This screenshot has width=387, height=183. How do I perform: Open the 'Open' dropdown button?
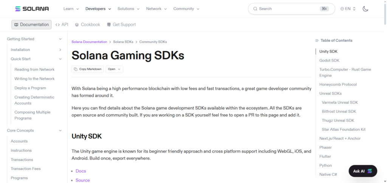point(114,69)
